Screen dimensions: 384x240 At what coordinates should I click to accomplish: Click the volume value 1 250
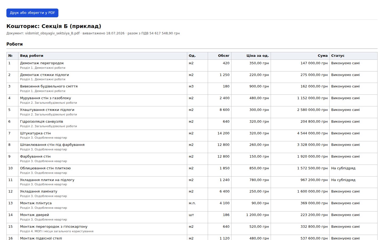225,75
